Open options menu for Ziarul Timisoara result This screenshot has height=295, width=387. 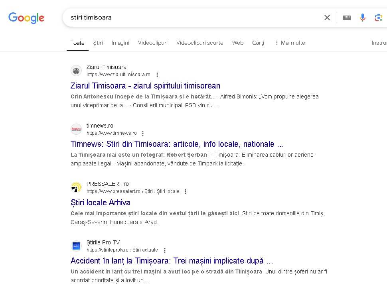pos(157,75)
